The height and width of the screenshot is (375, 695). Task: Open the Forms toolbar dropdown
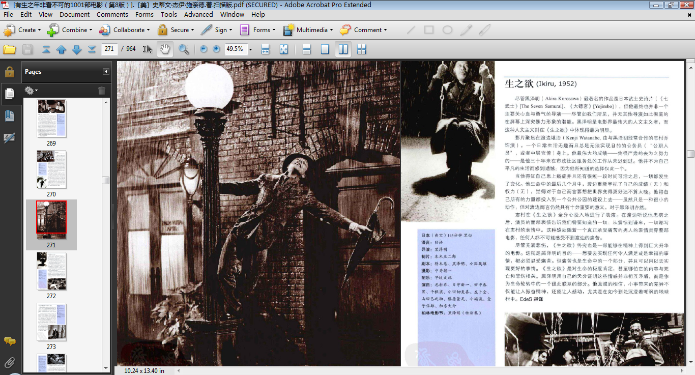point(257,30)
